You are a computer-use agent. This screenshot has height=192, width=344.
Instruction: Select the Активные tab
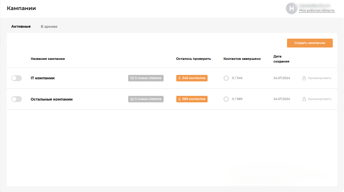coord(21,27)
